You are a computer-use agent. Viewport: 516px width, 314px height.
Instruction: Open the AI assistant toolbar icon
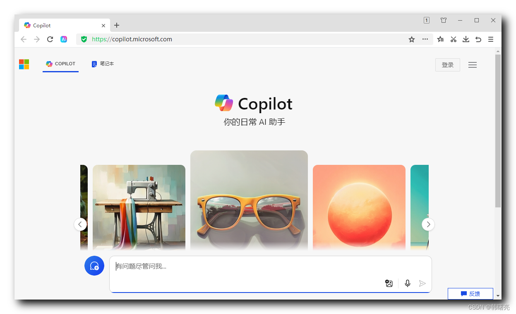pyautogui.click(x=64, y=39)
